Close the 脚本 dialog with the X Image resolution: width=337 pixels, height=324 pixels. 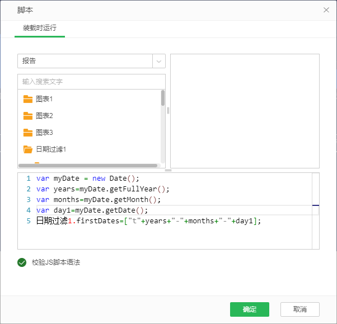click(x=326, y=10)
